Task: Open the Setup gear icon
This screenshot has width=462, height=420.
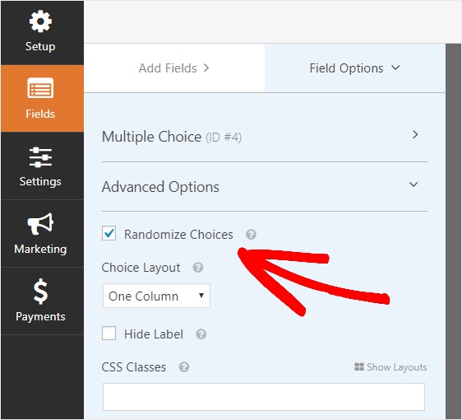Action: coord(40,21)
